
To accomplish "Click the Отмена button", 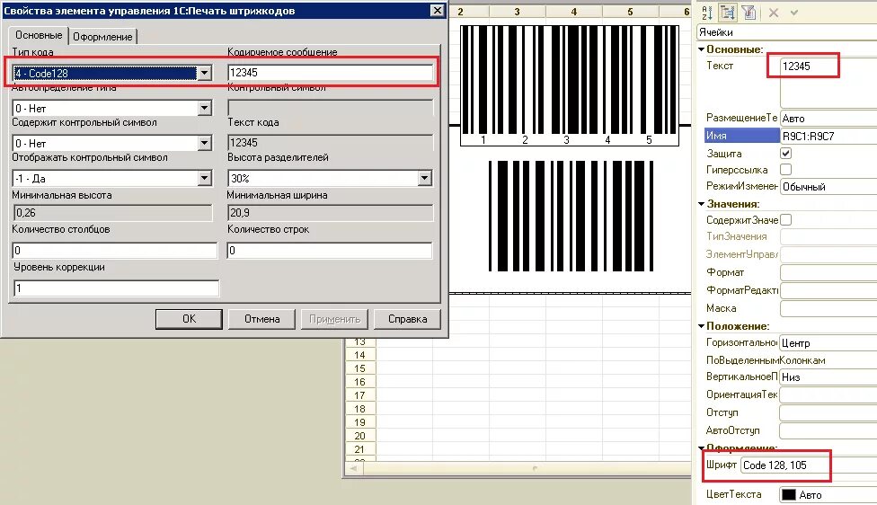I will point(261,319).
